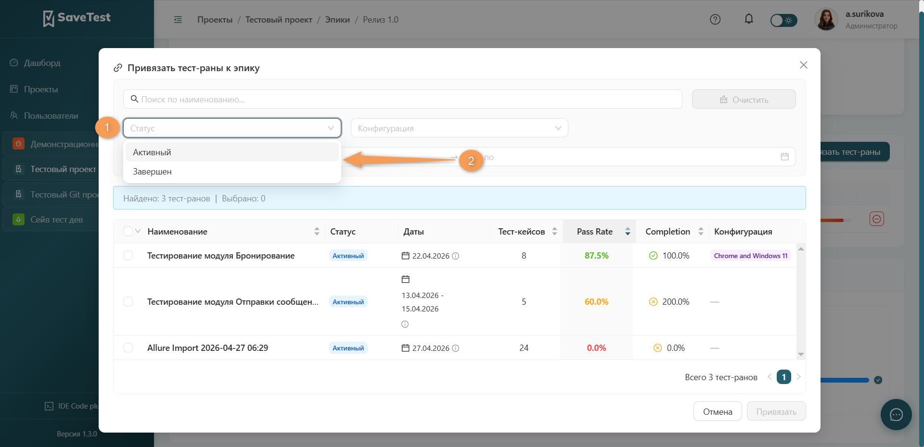
Task: Focus the Поиск по наименованию search field
Action: coord(403,99)
